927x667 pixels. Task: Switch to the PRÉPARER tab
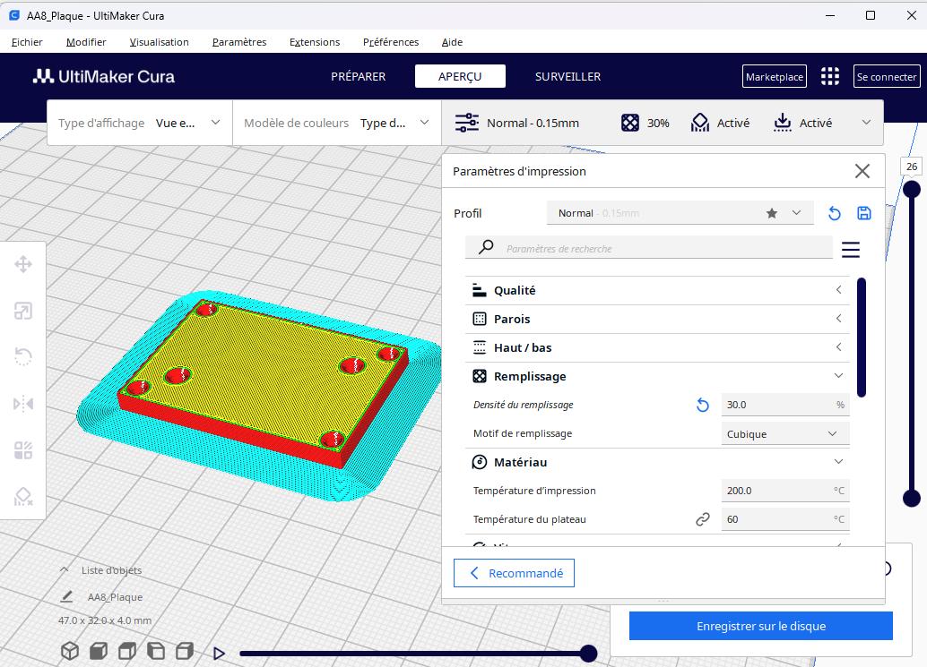[x=358, y=76]
